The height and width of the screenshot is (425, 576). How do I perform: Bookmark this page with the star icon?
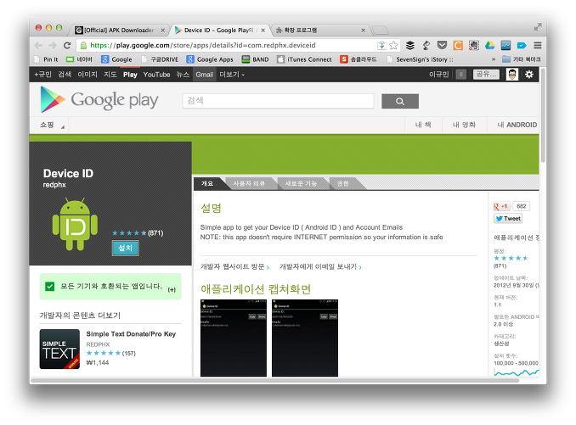pos(393,45)
